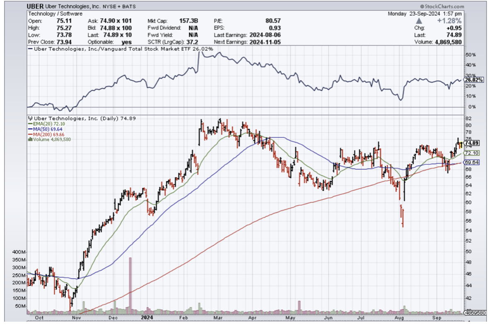Click the 26.02% relative strength tag
This screenshot has width=489, height=325.
pos(473,80)
